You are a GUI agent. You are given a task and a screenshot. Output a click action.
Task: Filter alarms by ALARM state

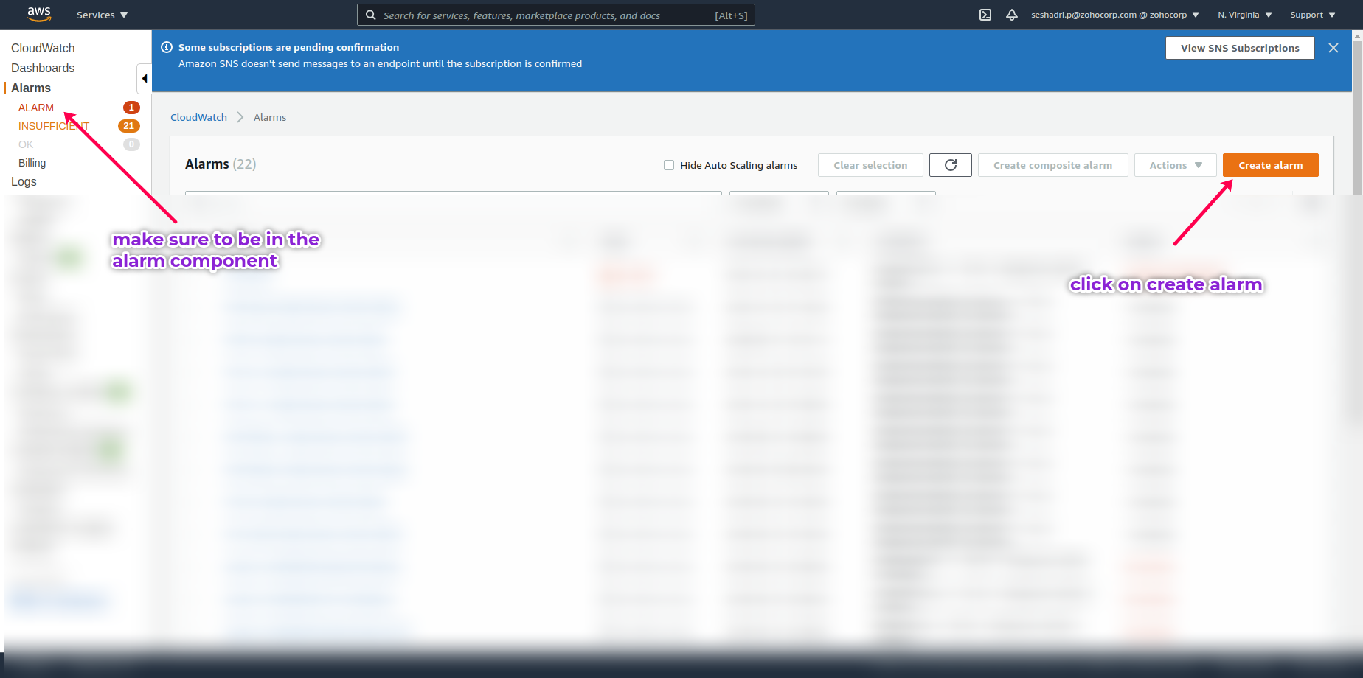36,108
